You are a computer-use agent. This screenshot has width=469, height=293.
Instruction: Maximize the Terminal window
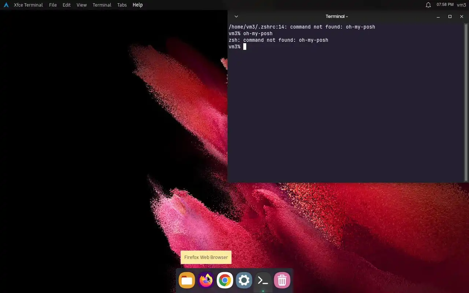[x=450, y=16]
